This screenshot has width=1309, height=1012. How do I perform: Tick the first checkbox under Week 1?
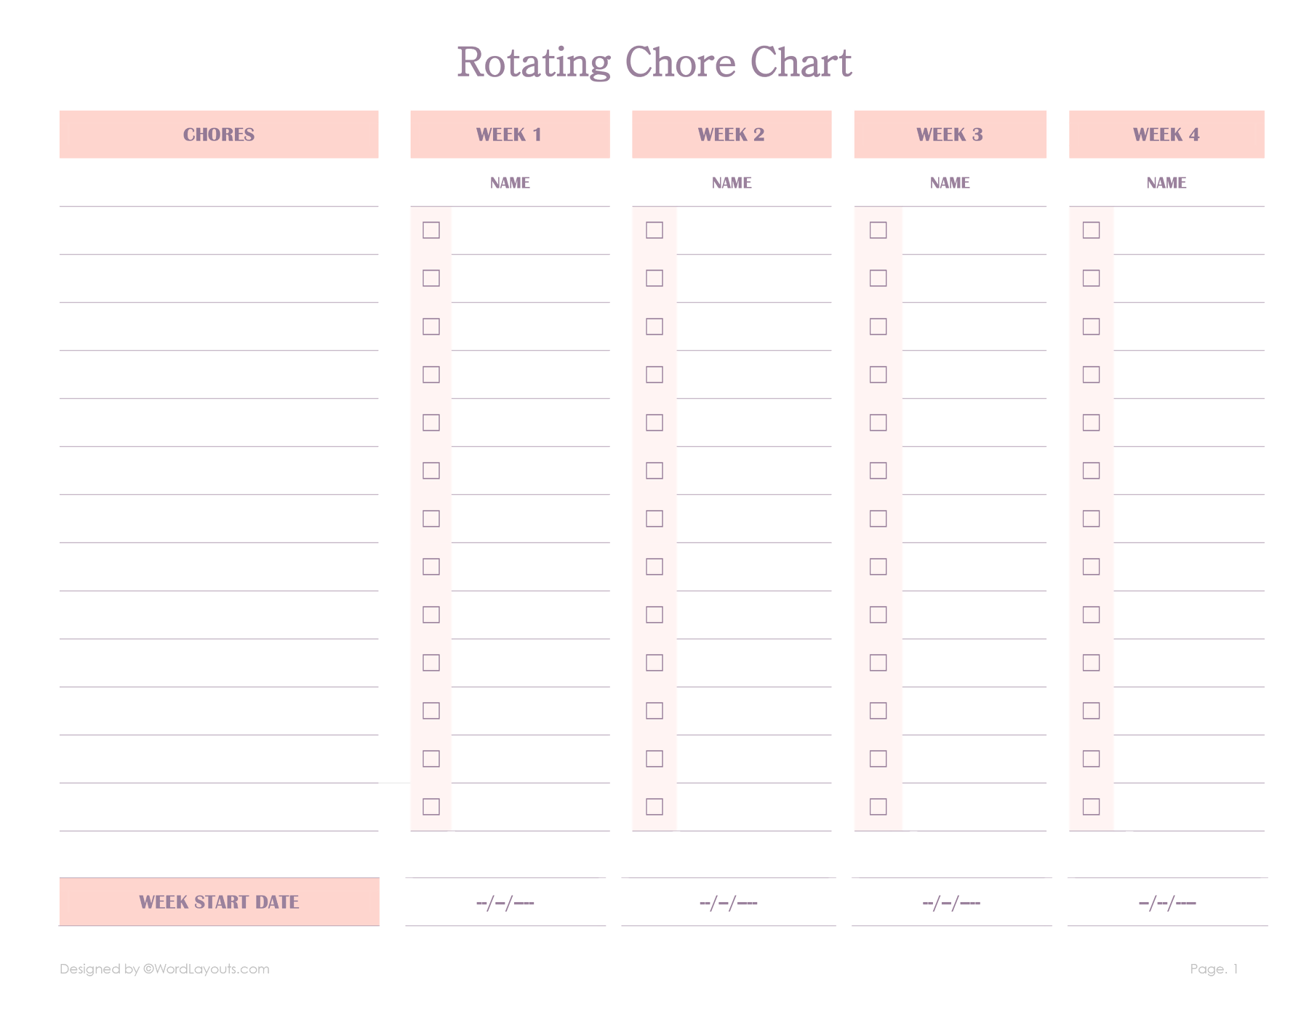coord(431,230)
